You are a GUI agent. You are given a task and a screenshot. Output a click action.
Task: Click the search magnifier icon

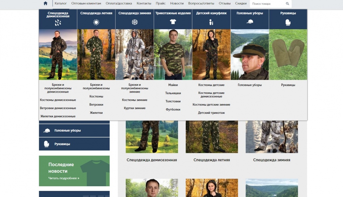pos(287,3)
